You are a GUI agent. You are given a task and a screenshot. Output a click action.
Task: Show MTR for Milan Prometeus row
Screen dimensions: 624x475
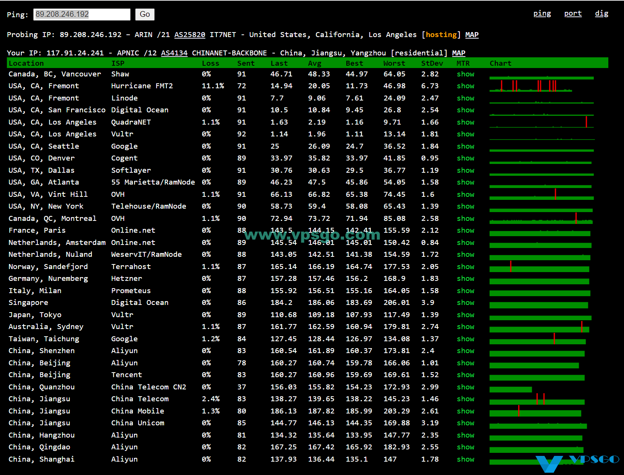466,291
